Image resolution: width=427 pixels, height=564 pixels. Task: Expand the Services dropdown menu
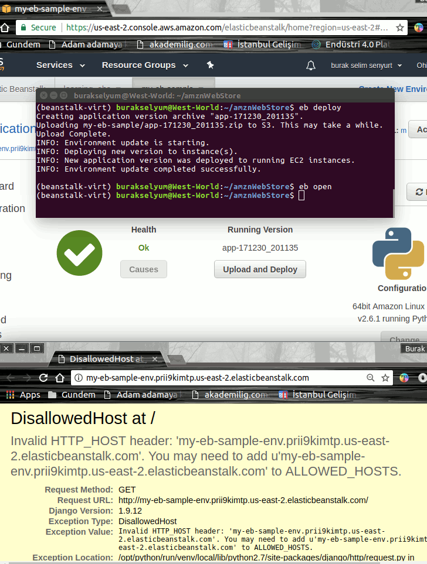point(60,65)
